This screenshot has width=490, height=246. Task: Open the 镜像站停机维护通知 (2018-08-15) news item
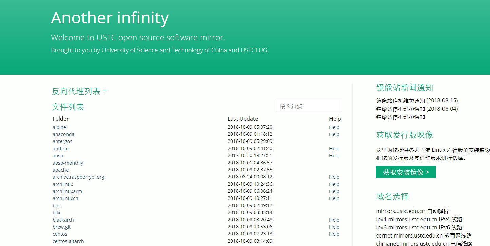click(x=417, y=101)
